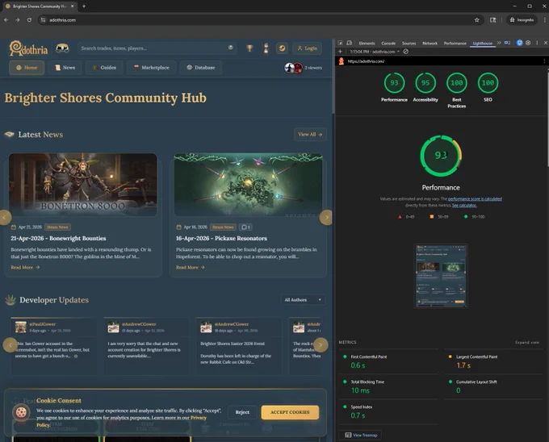This screenshot has width=549, height=442.
Task: Open the All Authors dropdown
Action: tap(303, 300)
